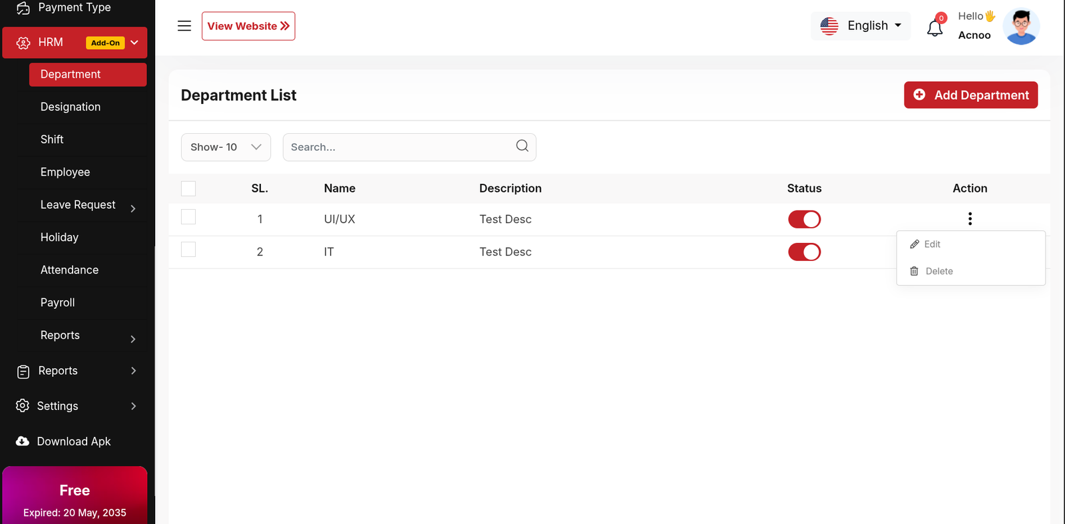Click the Payment Type sidebar icon
This screenshot has width=1065, height=524.
pos(23,8)
